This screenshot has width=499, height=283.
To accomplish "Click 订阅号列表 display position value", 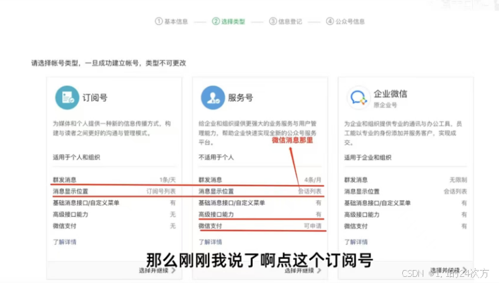I will click(161, 191).
